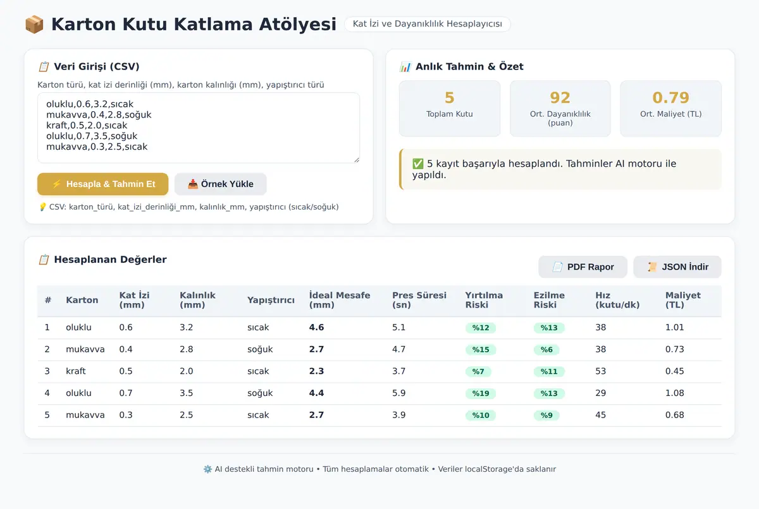Click the cost value 0.68 in row 5
Viewport: 759px width, 509px height.
tap(675, 415)
